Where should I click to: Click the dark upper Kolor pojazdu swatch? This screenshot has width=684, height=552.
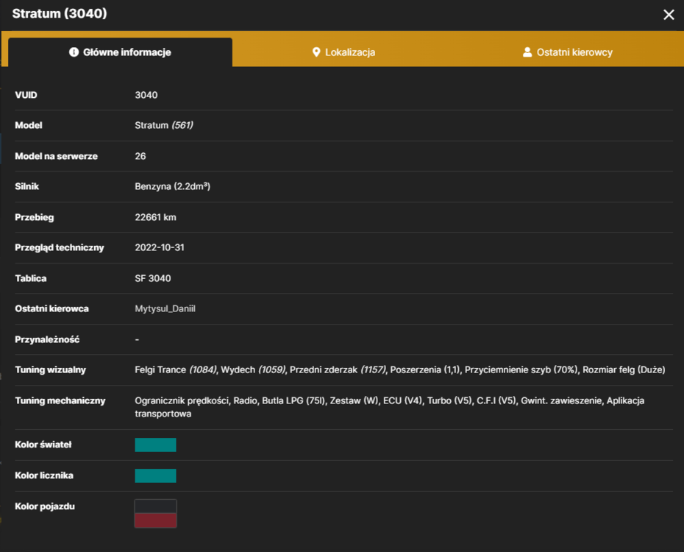pos(155,506)
